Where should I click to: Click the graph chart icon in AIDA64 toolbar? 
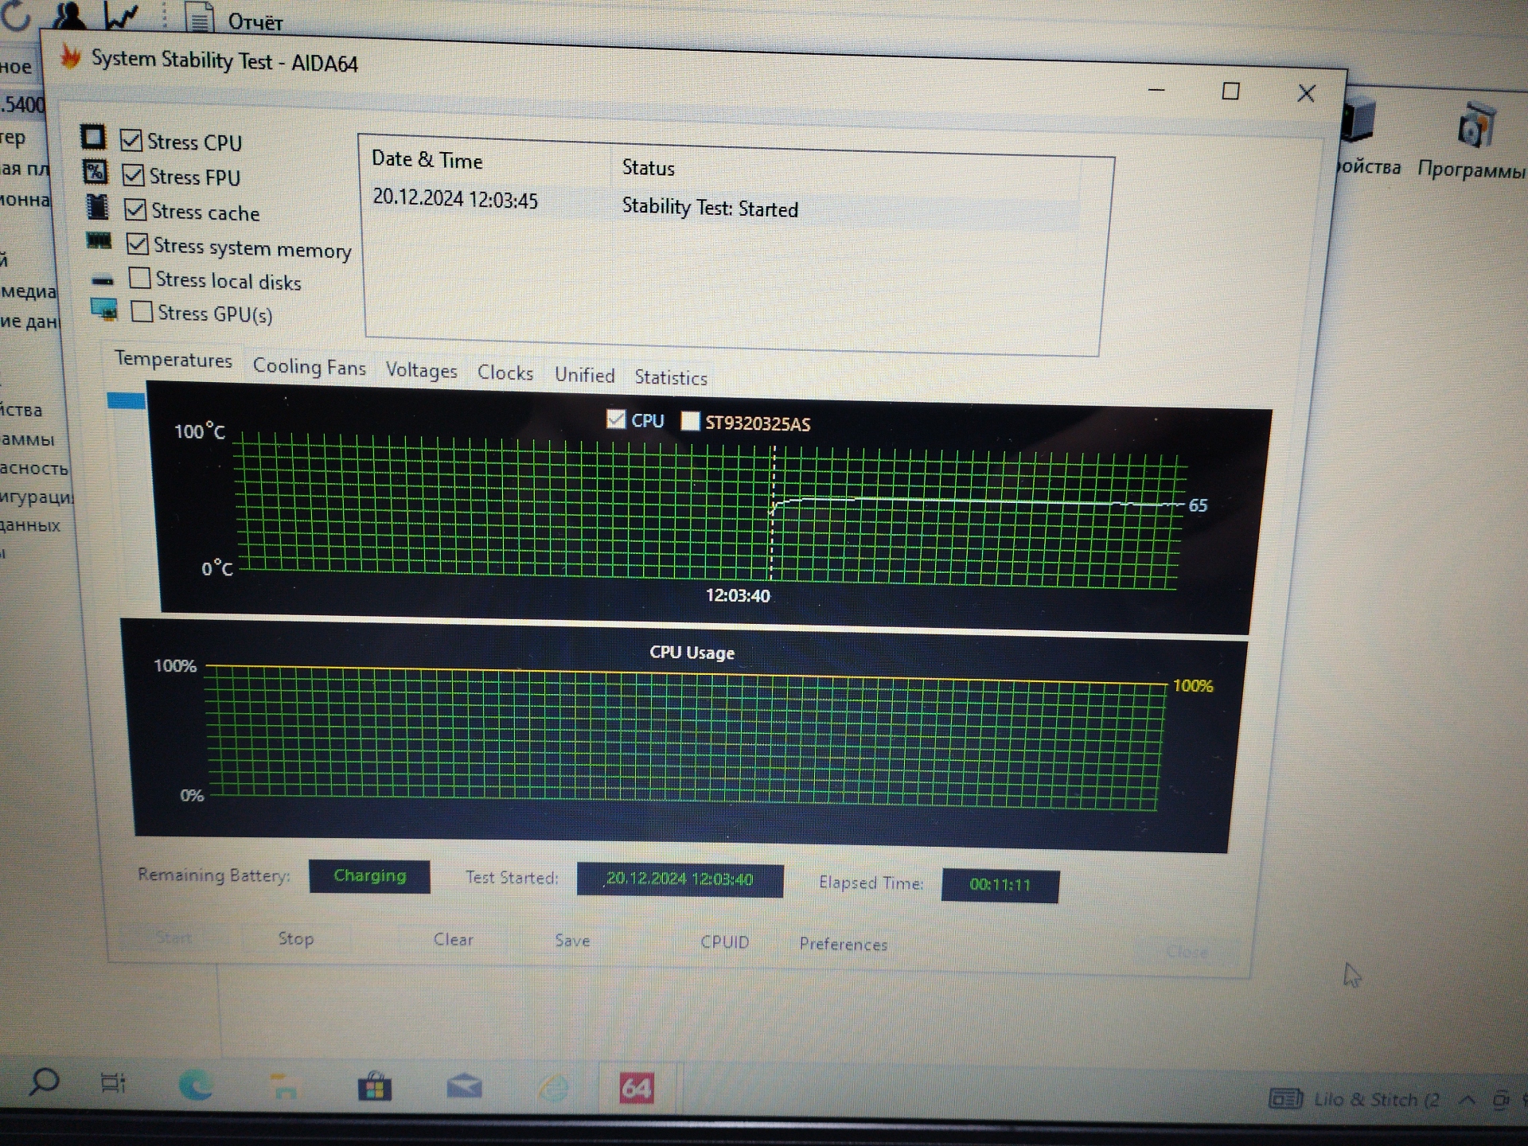(122, 14)
